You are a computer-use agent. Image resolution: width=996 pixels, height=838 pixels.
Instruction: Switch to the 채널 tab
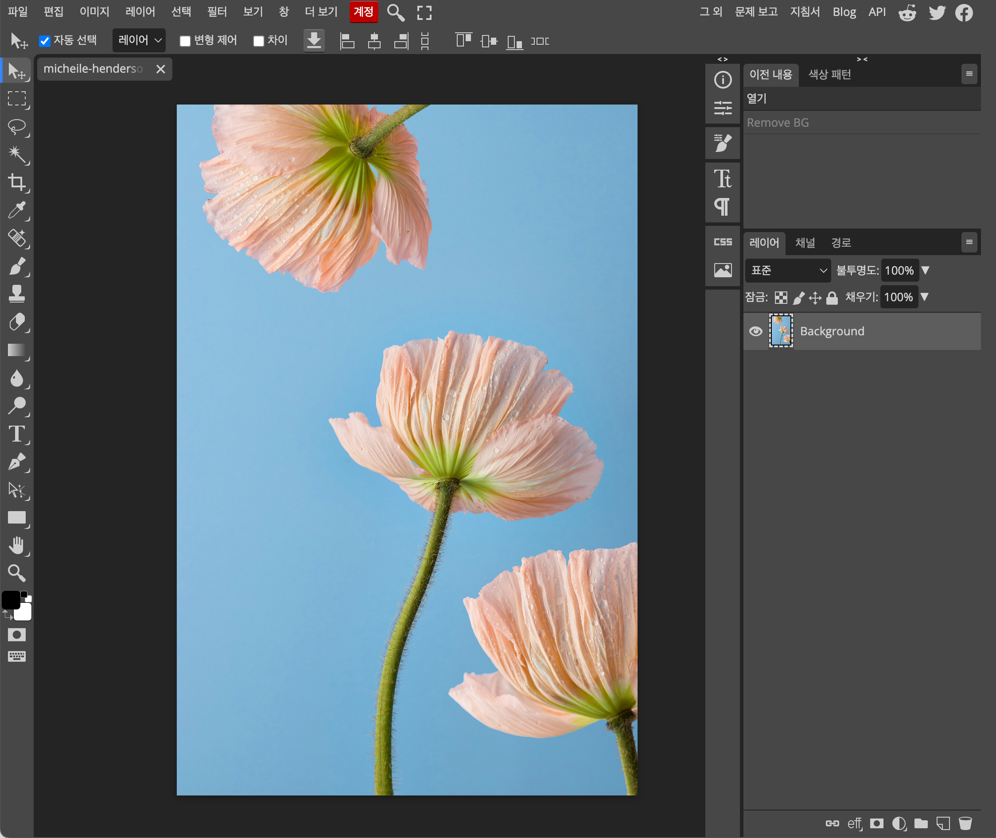[805, 243]
